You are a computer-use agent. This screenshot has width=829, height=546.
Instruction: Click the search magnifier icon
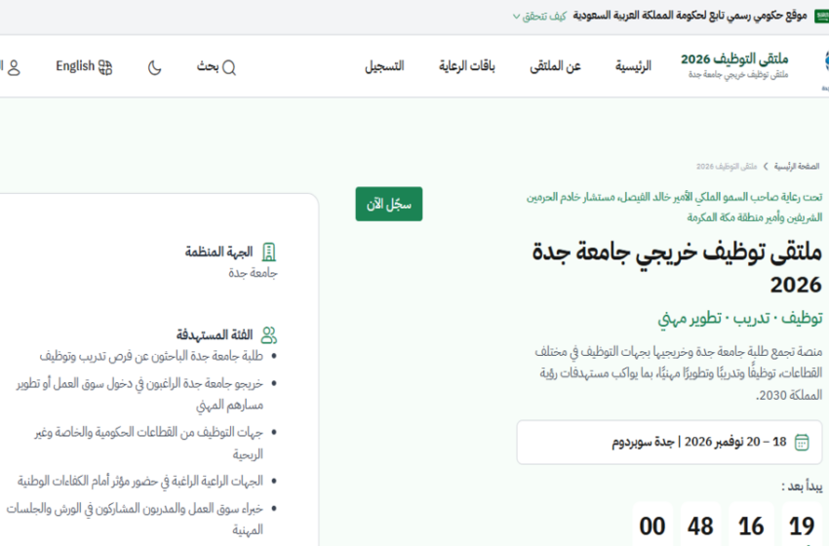(x=229, y=67)
